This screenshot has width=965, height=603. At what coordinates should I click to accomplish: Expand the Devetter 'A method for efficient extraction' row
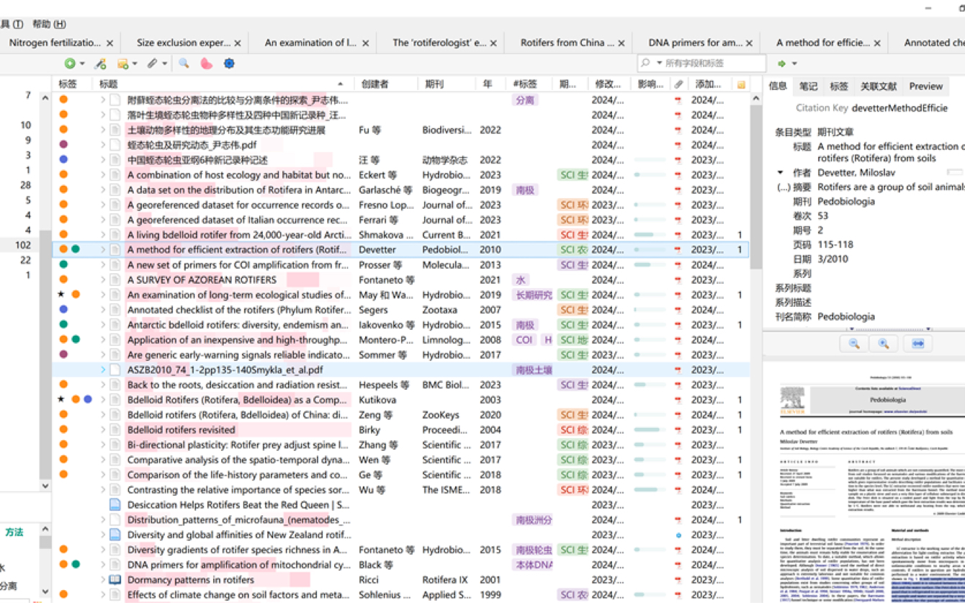(103, 250)
